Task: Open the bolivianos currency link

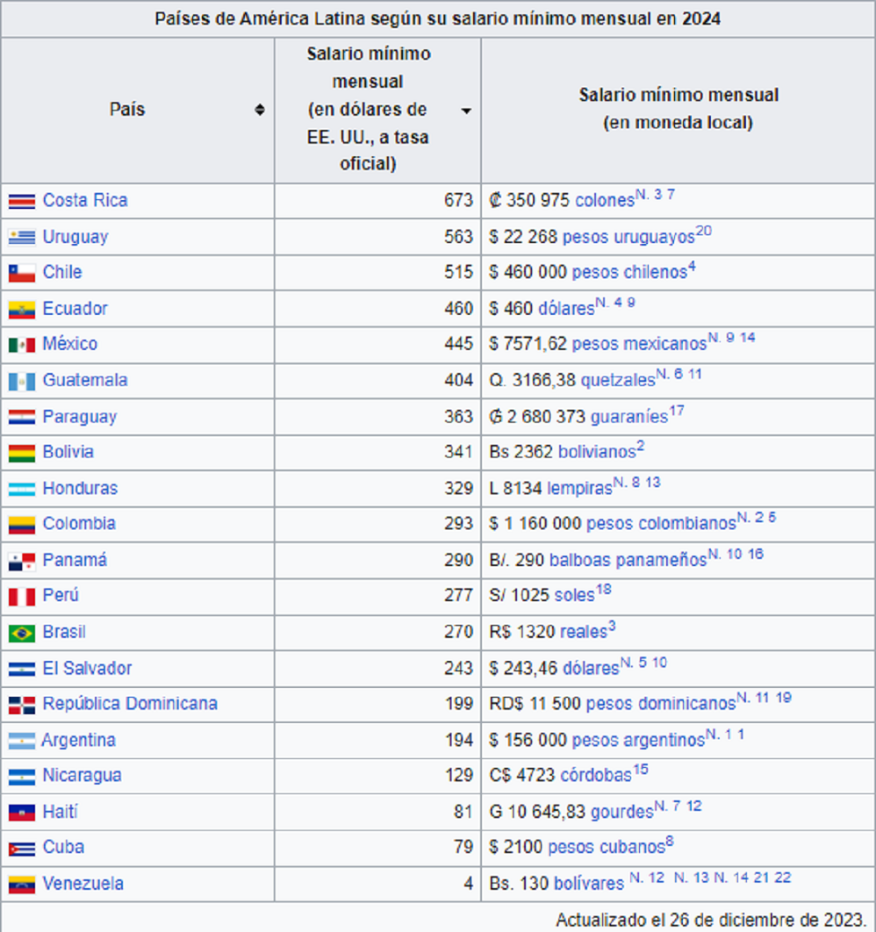Action: 597,452
